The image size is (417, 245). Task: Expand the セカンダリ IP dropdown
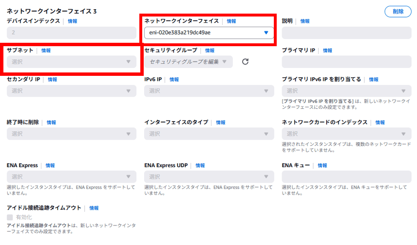coord(72,91)
